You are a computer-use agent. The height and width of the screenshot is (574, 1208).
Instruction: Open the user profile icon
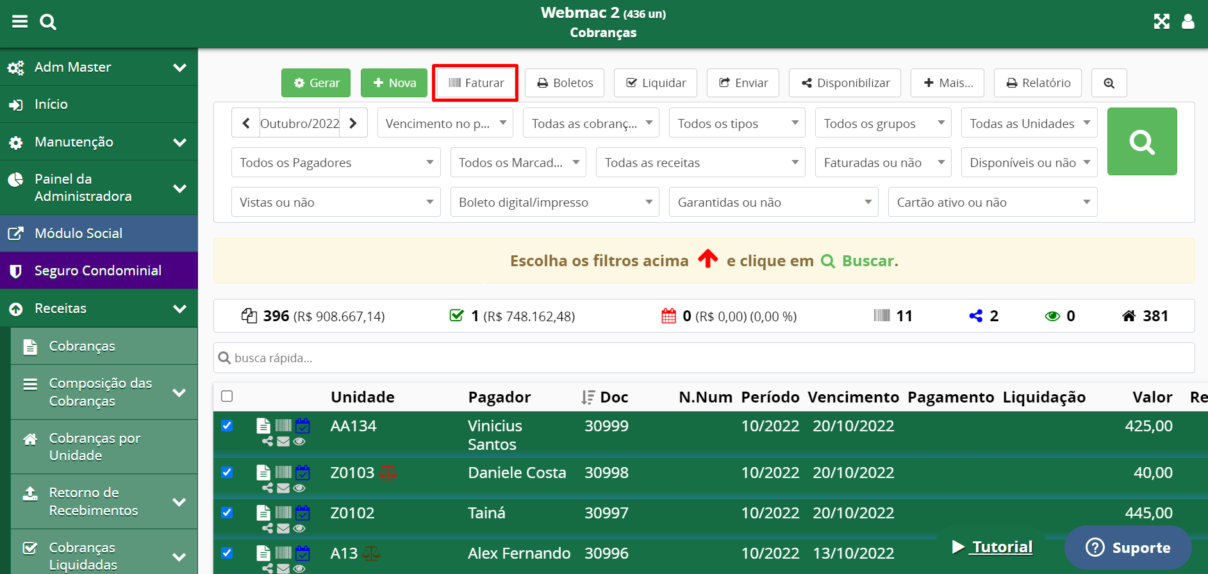pos(1188,22)
